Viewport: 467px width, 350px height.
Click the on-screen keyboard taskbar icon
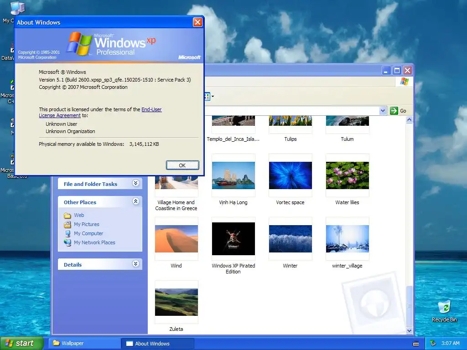416,344
